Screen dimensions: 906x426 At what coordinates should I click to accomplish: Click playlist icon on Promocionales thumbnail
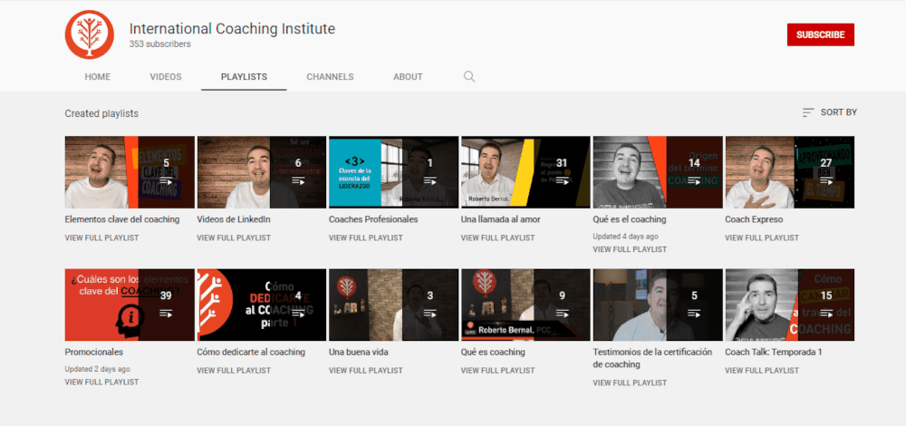167,314
